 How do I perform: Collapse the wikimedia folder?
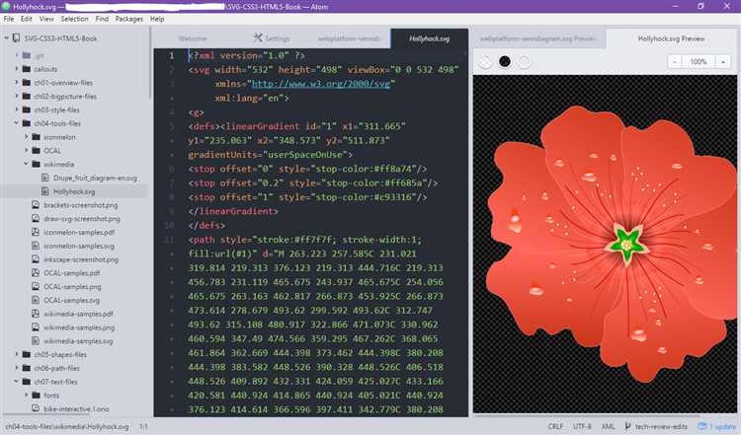(26, 164)
